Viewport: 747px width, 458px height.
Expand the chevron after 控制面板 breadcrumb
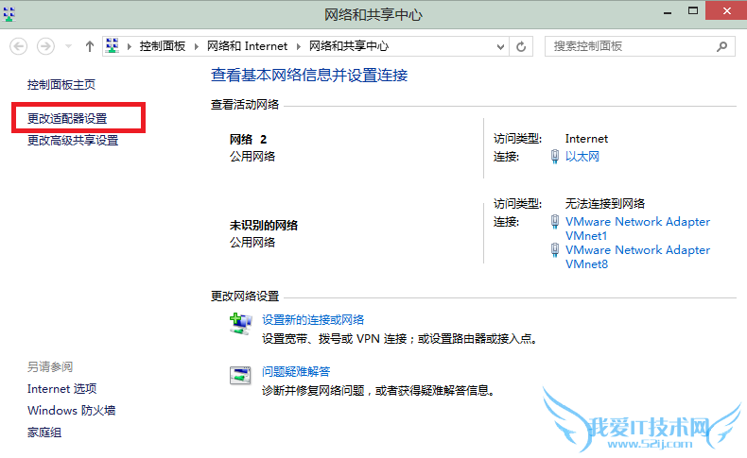(196, 46)
